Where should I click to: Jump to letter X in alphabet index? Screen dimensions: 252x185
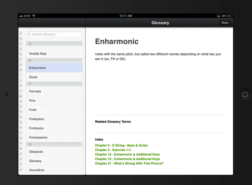(x=20, y=154)
